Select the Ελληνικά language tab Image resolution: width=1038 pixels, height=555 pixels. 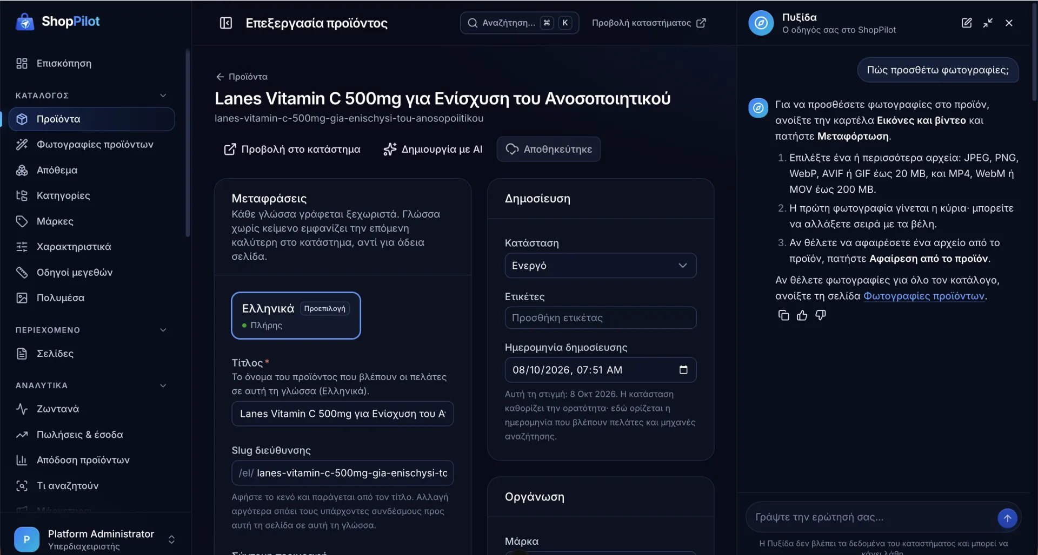tap(296, 315)
